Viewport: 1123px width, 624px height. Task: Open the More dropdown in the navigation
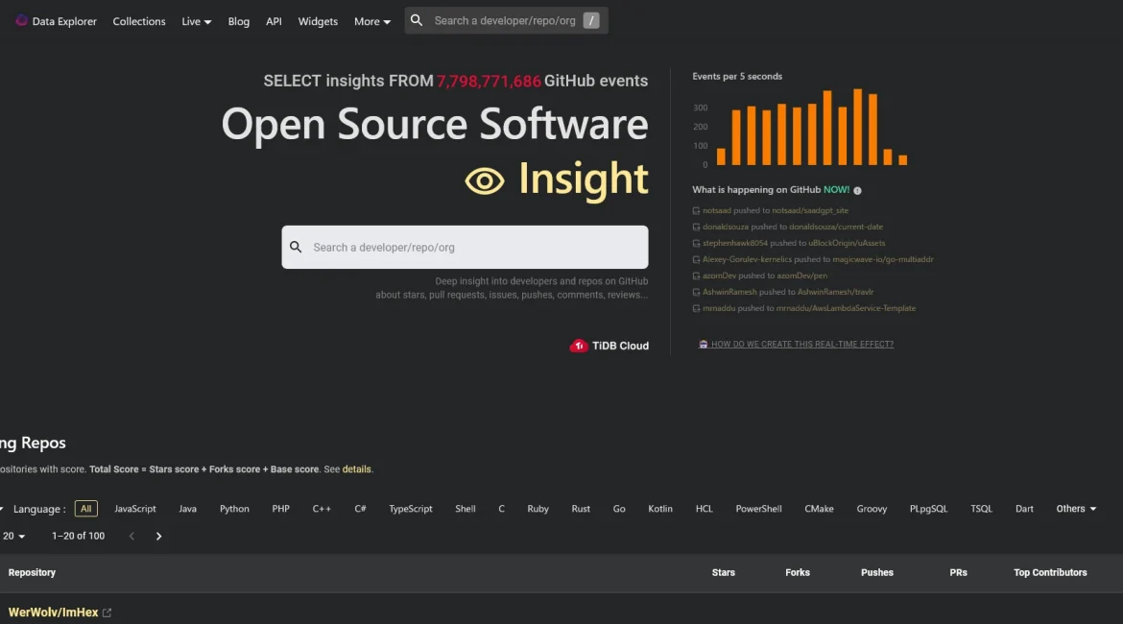372,21
